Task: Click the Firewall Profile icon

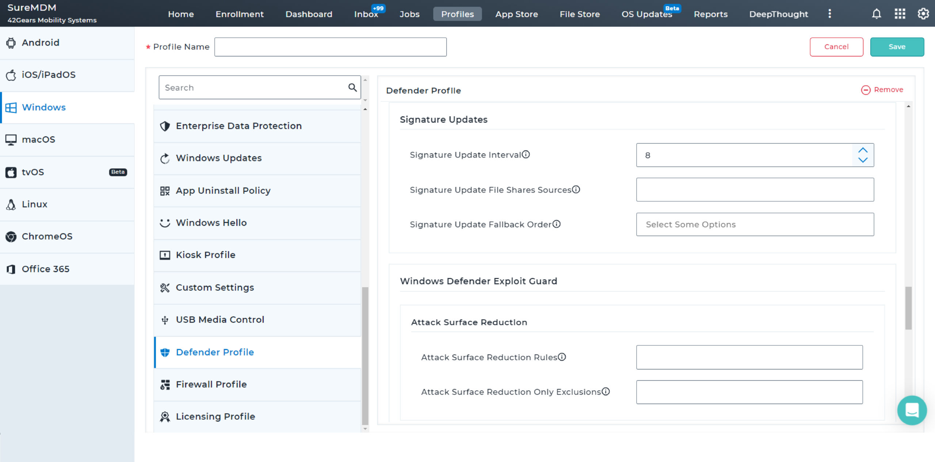Action: click(x=165, y=385)
